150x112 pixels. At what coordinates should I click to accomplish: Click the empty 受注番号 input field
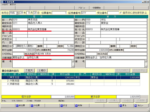point(113,13)
